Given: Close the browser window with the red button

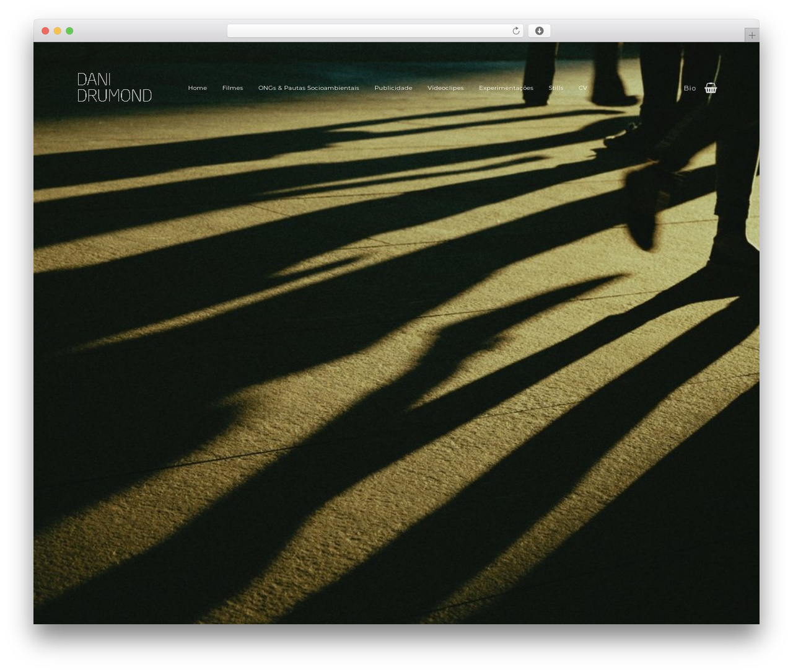Looking at the screenshot, I should coord(45,31).
